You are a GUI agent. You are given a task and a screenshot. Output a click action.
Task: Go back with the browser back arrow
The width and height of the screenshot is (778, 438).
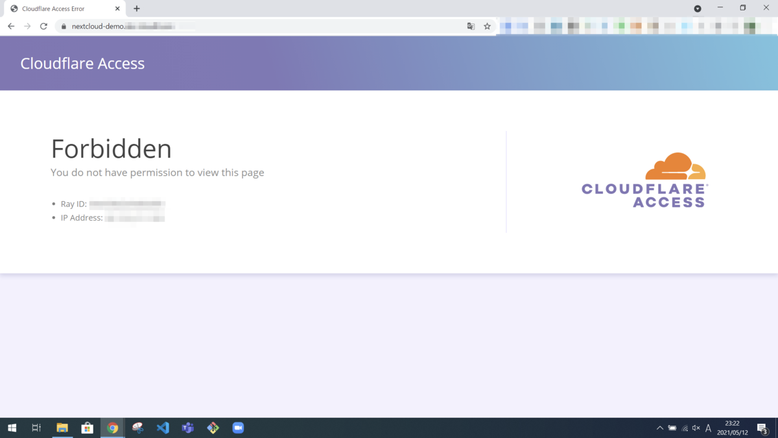[x=11, y=26]
